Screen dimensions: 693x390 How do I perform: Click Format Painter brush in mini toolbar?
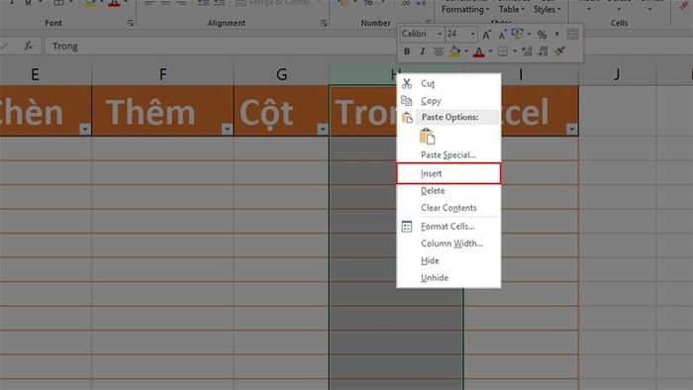pyautogui.click(x=559, y=51)
